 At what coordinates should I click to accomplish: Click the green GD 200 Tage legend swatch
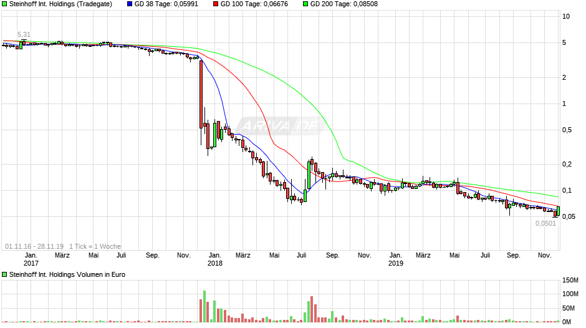point(305,4)
